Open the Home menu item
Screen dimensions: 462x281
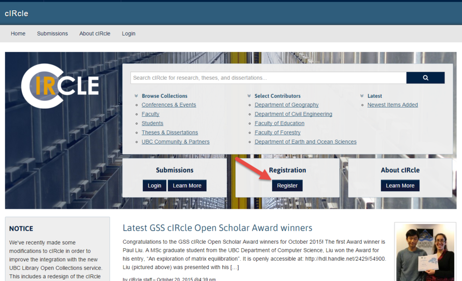coord(18,34)
